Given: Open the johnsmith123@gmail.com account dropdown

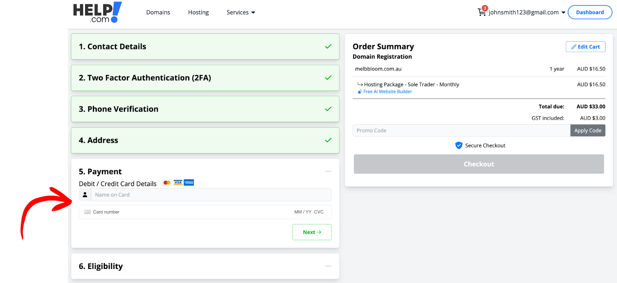Looking at the screenshot, I should click(x=527, y=12).
